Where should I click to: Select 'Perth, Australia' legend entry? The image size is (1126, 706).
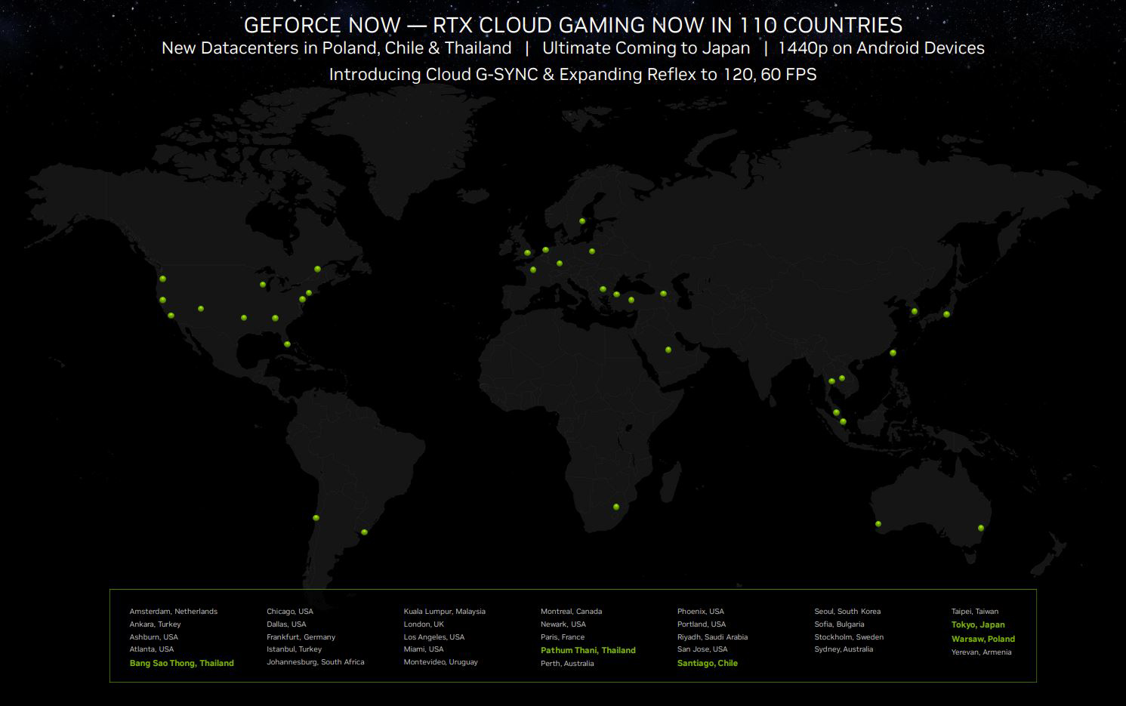[567, 664]
